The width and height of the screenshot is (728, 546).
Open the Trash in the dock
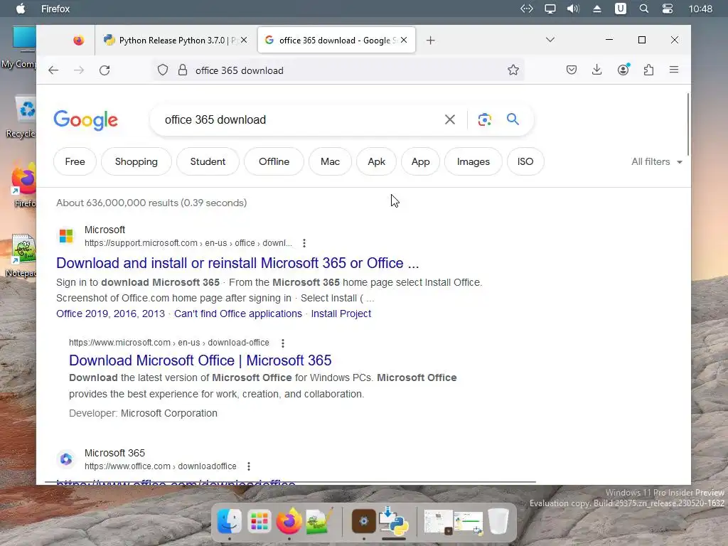point(498,521)
